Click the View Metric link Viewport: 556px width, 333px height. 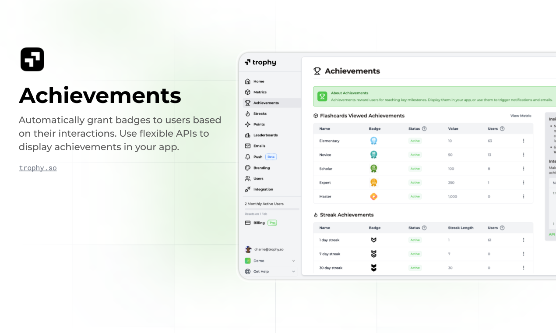[521, 116]
